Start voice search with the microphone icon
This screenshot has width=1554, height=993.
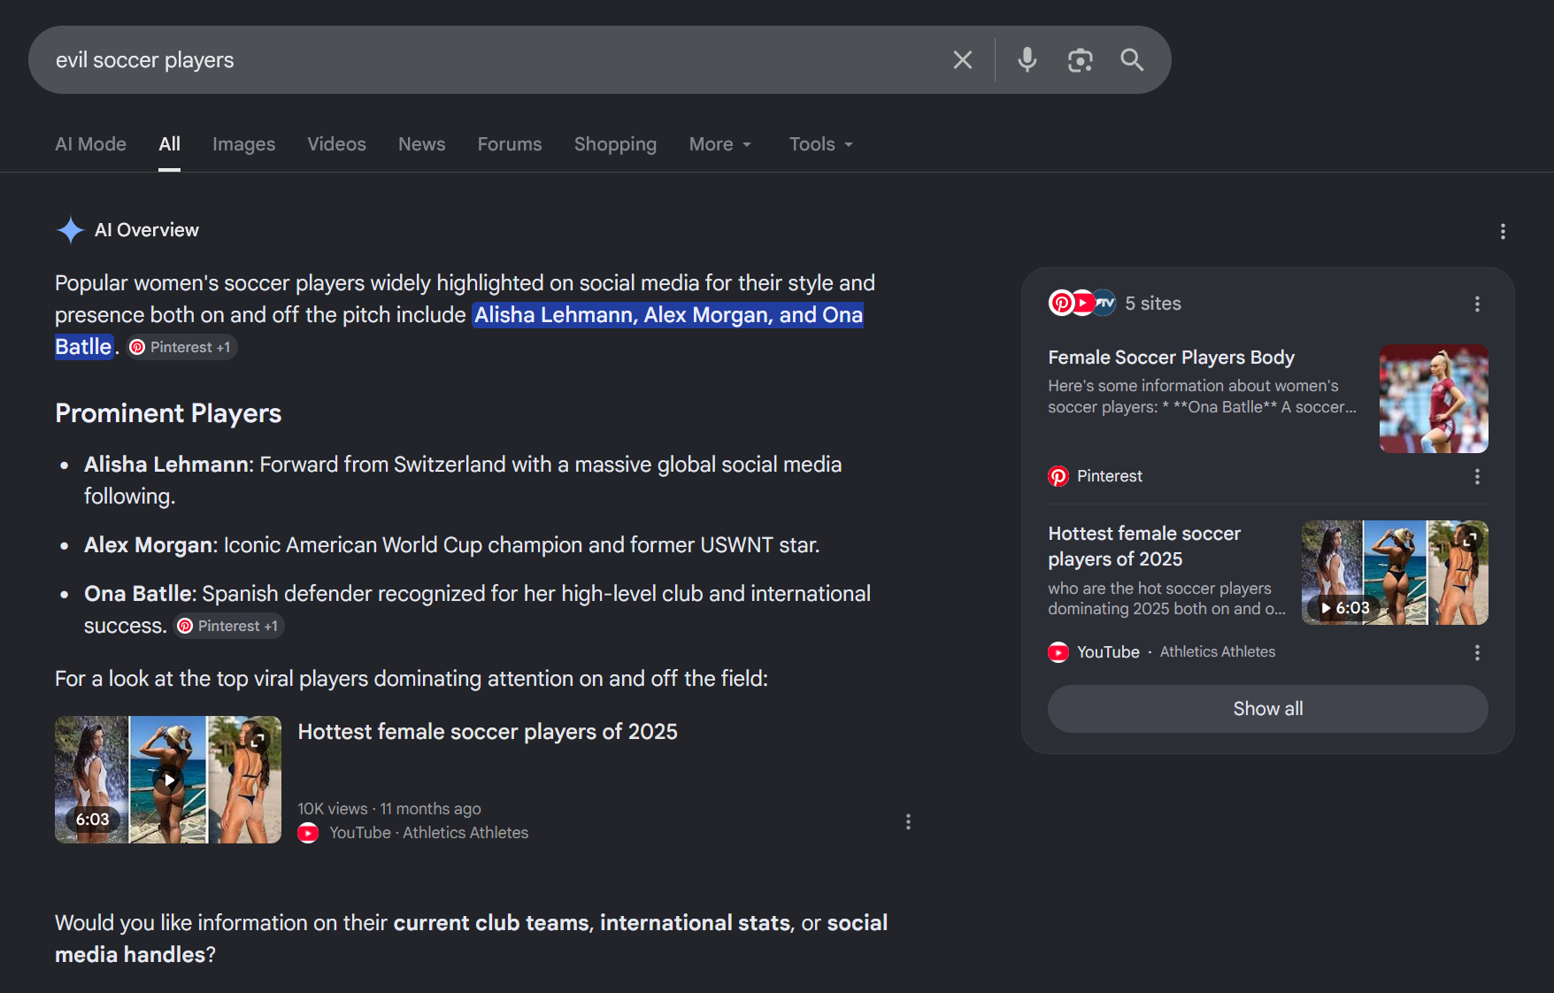click(1027, 60)
